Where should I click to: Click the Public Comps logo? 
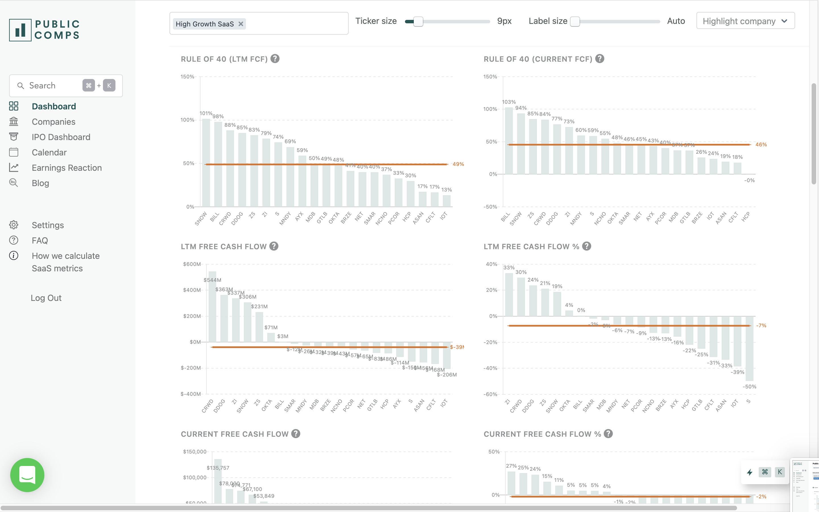[44, 30]
